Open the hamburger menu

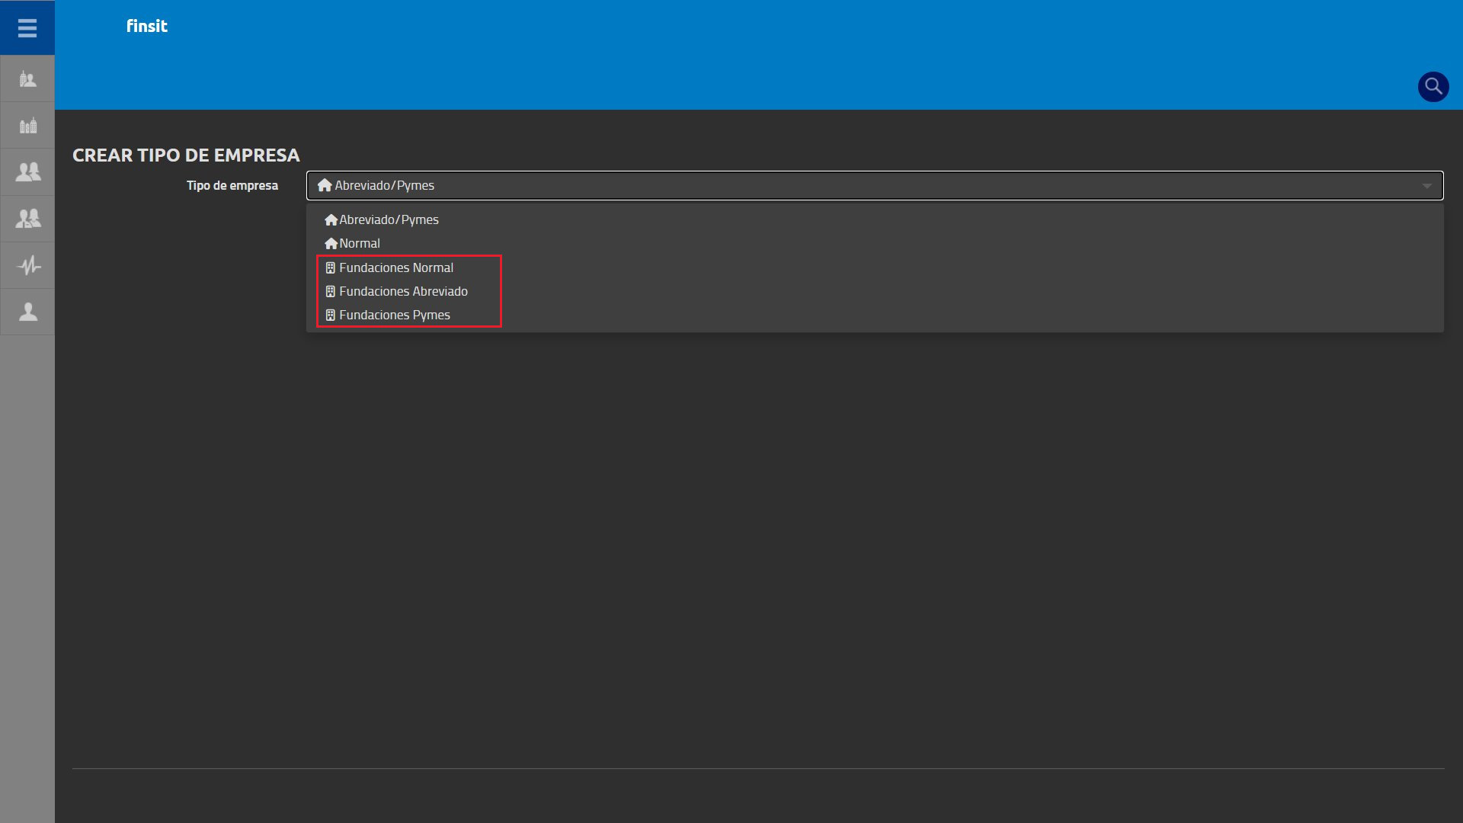point(27,28)
